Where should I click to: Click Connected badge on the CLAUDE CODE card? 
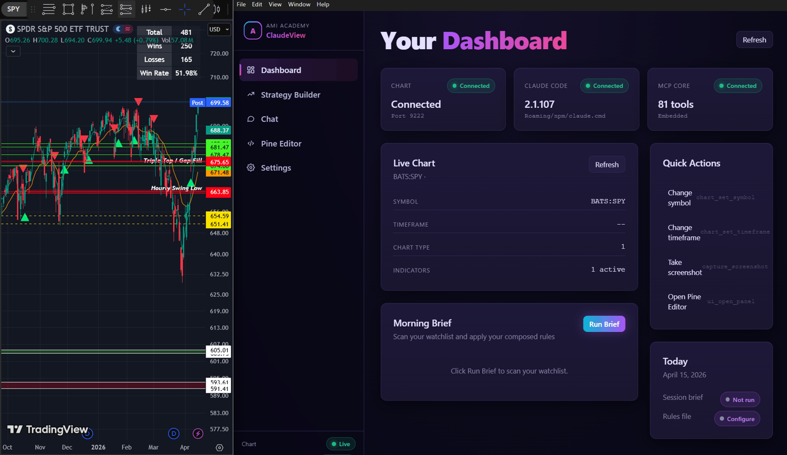coord(604,86)
